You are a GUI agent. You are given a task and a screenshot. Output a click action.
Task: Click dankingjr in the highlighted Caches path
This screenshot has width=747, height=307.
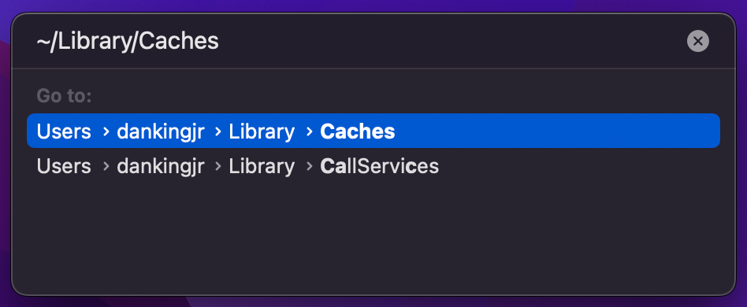161,131
